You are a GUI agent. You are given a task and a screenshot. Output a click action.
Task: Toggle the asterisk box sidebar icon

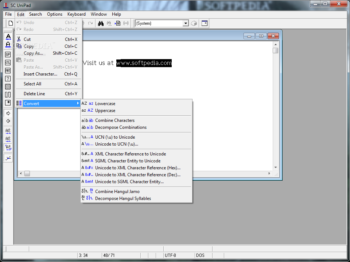[x=8, y=103]
